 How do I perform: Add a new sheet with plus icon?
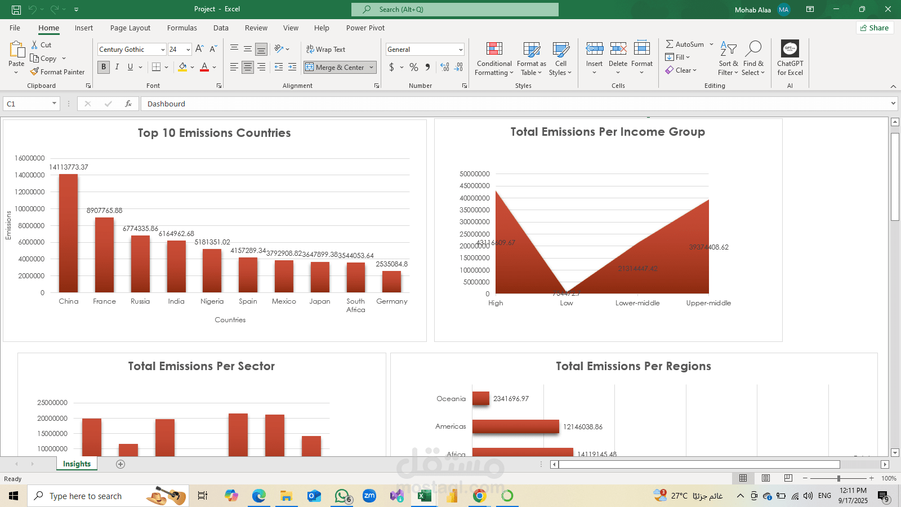click(121, 464)
